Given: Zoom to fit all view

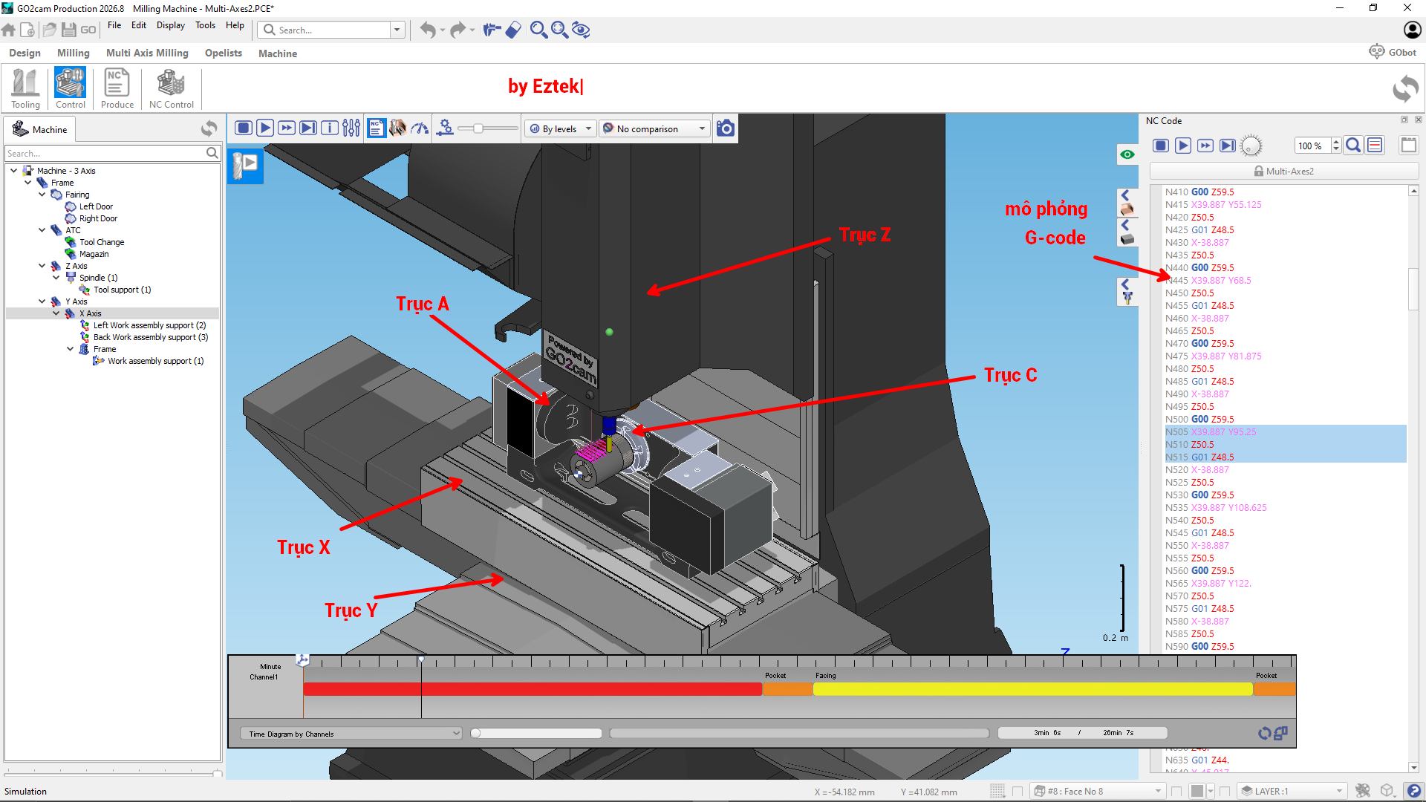Looking at the screenshot, I should coord(559,30).
